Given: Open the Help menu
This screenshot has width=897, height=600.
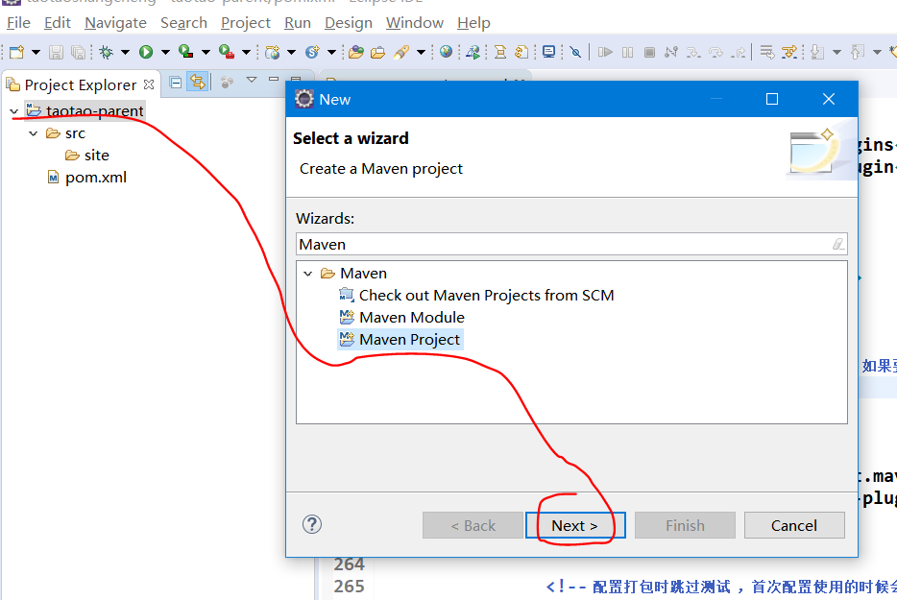Looking at the screenshot, I should click(x=473, y=23).
